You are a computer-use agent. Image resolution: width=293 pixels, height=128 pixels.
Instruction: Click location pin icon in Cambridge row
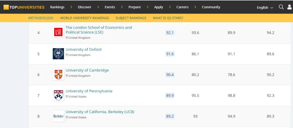[x=67, y=76]
